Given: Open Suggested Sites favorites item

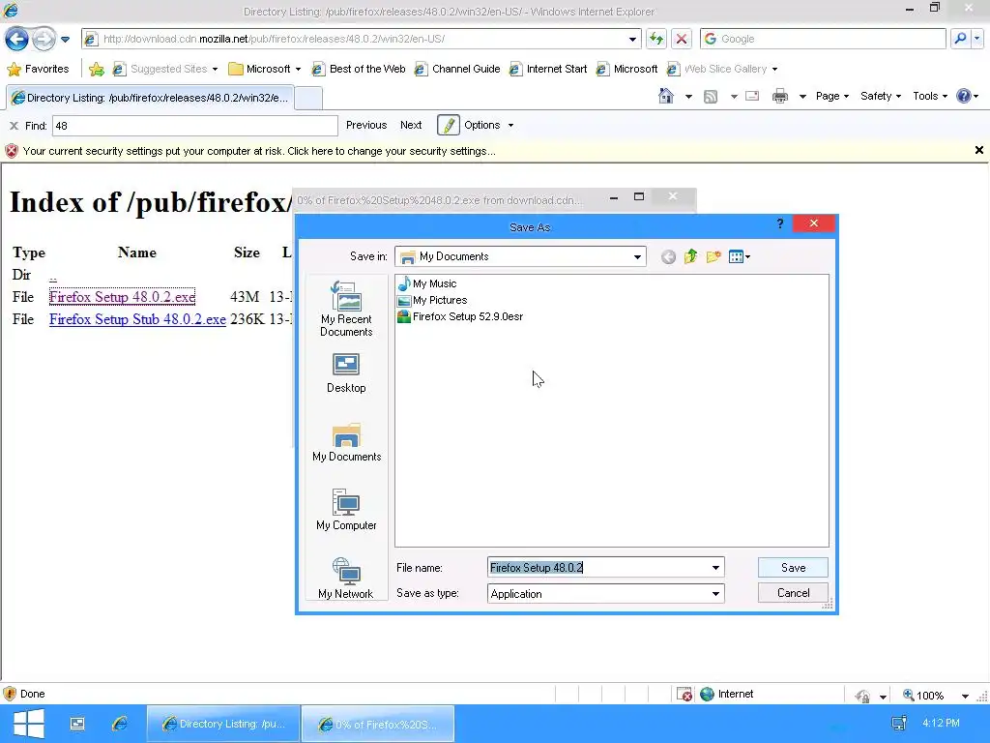Looking at the screenshot, I should point(164,69).
